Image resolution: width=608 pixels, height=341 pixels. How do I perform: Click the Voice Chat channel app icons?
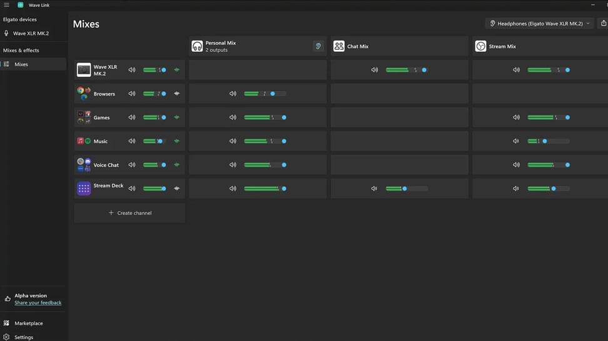(84, 165)
